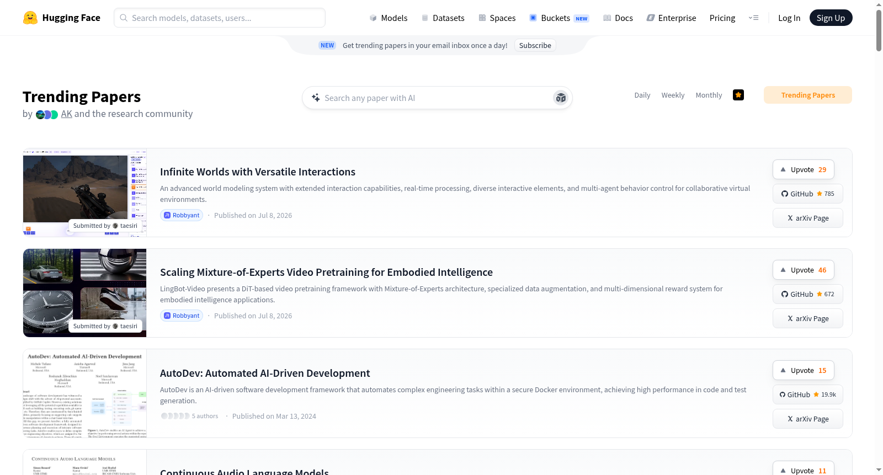883x475 pixels.
Task: Upvote the Scaling Mixture-of-Experts paper
Action: 804,270
